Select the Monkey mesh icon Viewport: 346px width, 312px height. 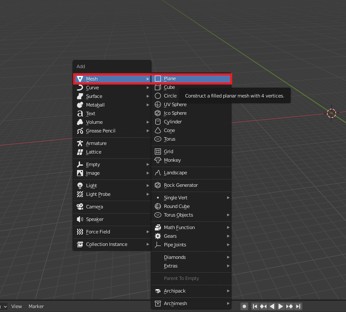tap(158, 160)
